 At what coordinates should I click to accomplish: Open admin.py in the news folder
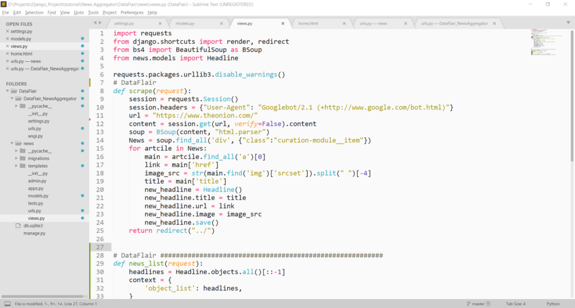37,181
